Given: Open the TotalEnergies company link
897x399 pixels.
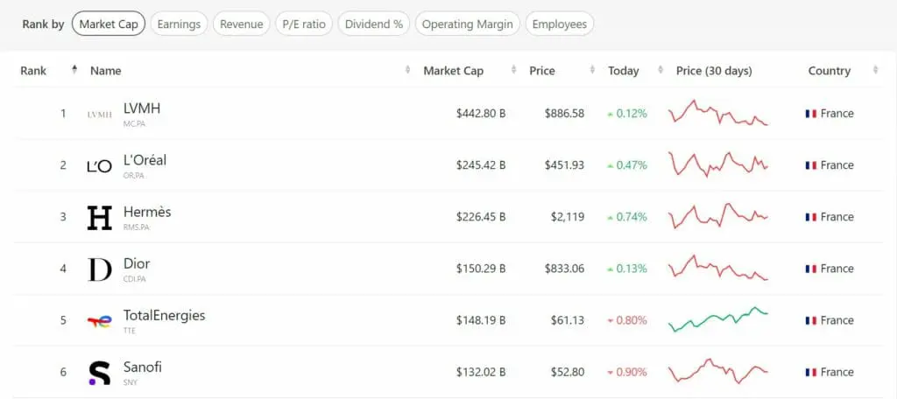Looking at the screenshot, I should coord(164,316).
